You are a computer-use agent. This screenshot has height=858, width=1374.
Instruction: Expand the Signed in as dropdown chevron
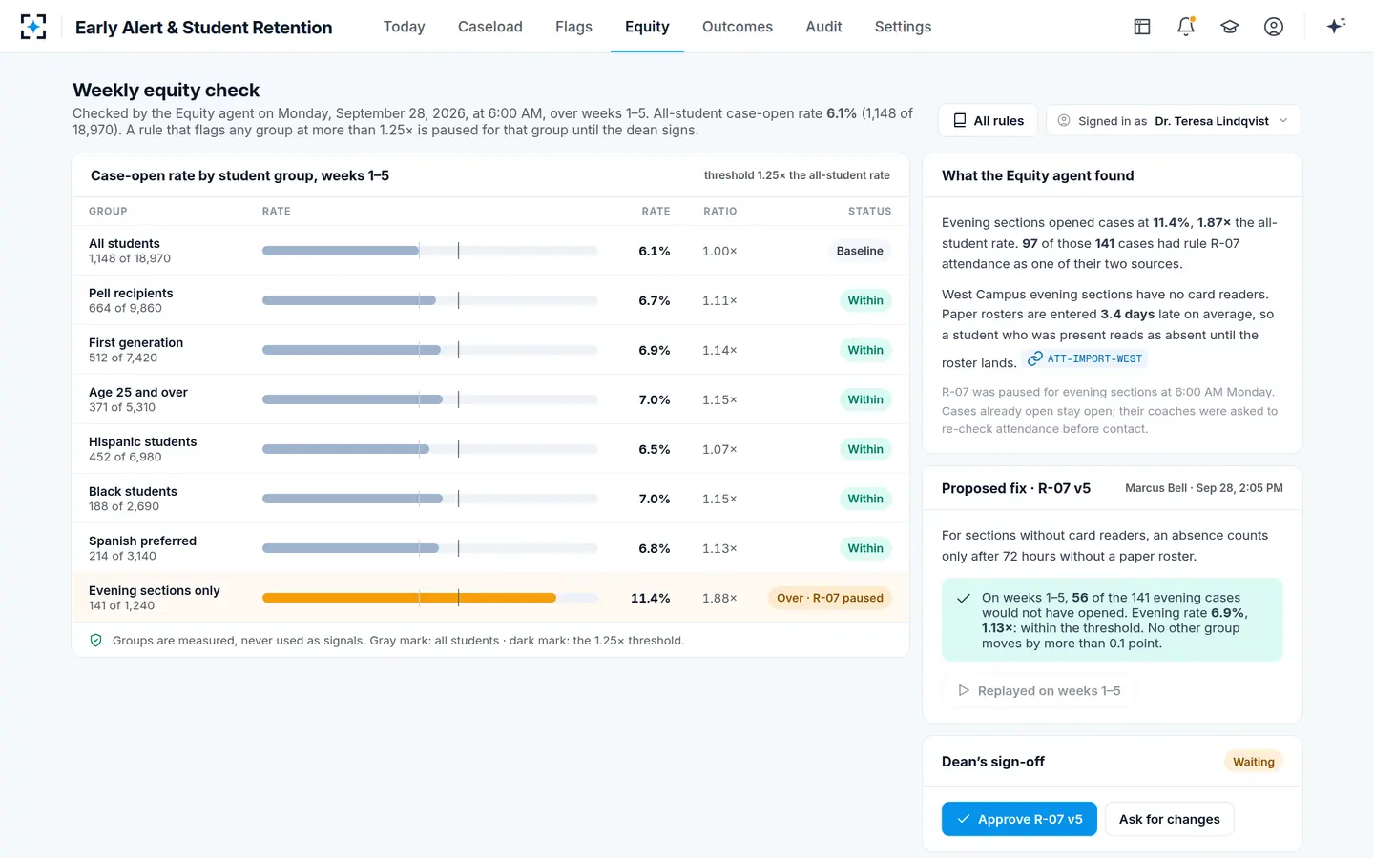[1283, 120]
